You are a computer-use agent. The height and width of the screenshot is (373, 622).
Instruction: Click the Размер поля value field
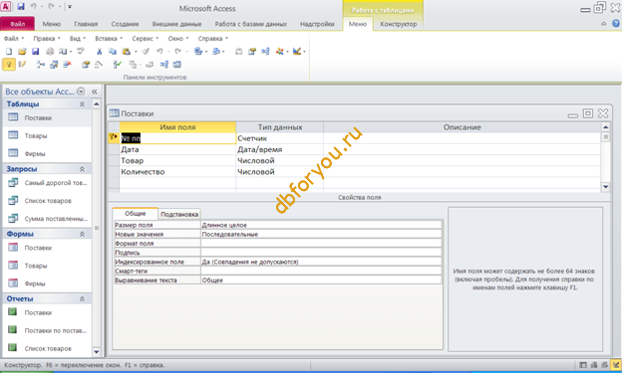tap(321, 225)
